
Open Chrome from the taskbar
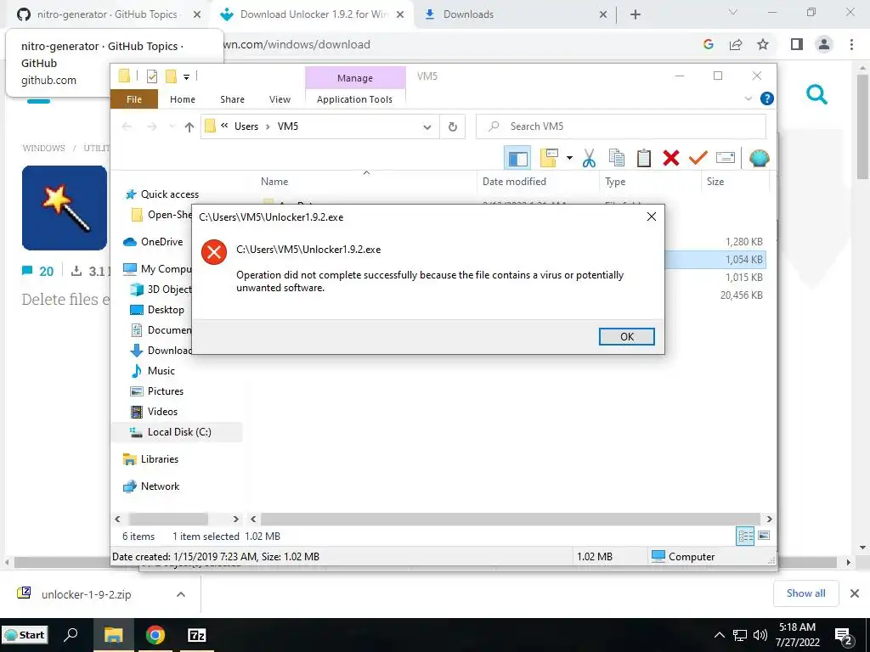click(x=155, y=635)
